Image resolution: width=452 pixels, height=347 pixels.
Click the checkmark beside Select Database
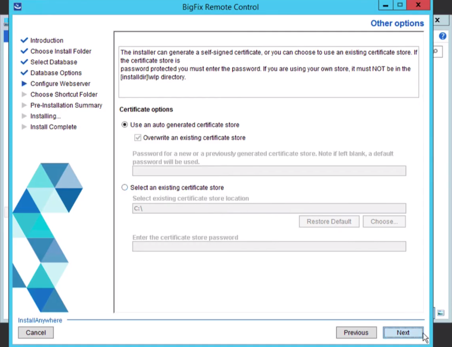[x=24, y=62]
